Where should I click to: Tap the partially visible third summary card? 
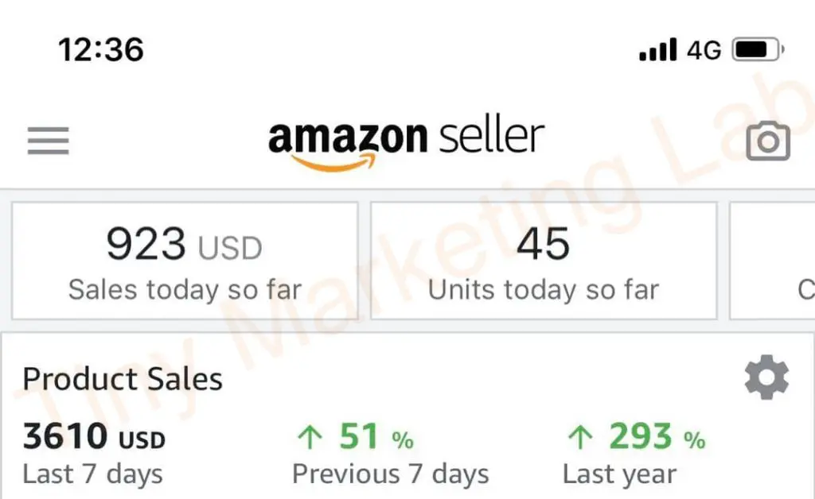pyautogui.click(x=772, y=261)
